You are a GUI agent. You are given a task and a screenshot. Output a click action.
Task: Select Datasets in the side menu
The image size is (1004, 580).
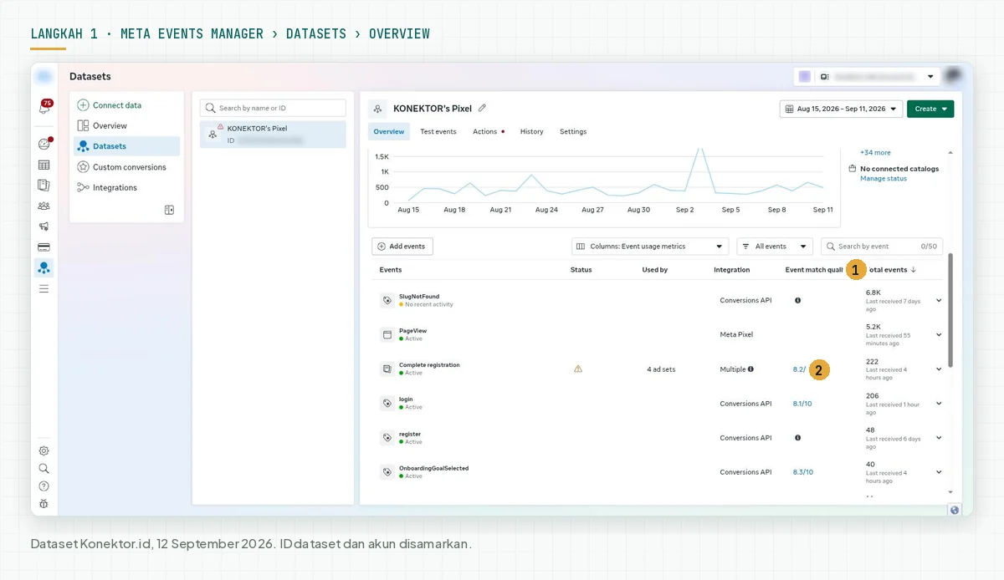tap(126, 146)
